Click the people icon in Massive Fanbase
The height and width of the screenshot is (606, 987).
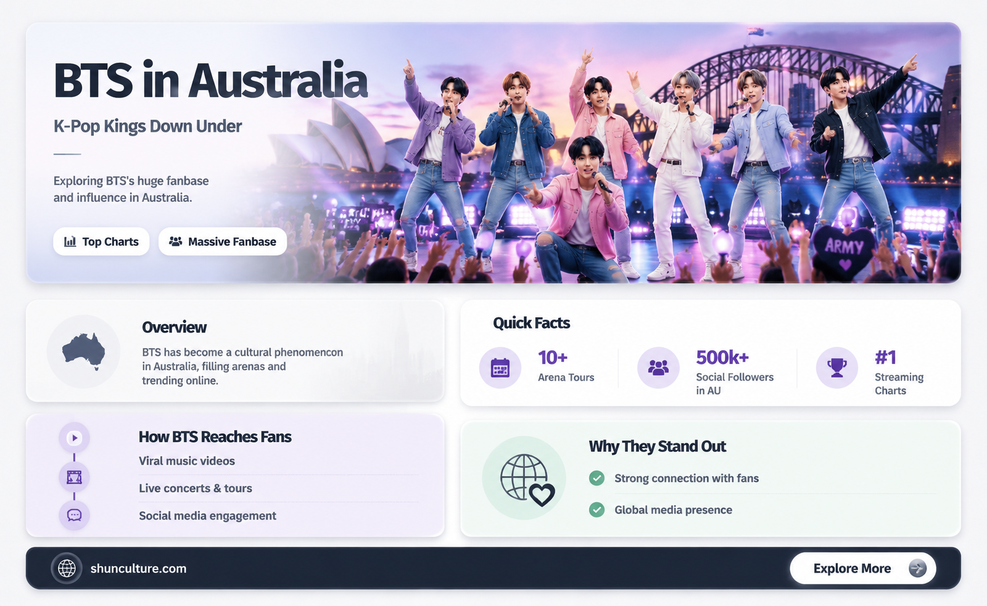[176, 242]
